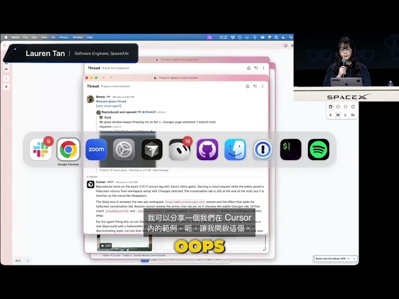
Task: Set size to XL in style panel
Action: 353,115
